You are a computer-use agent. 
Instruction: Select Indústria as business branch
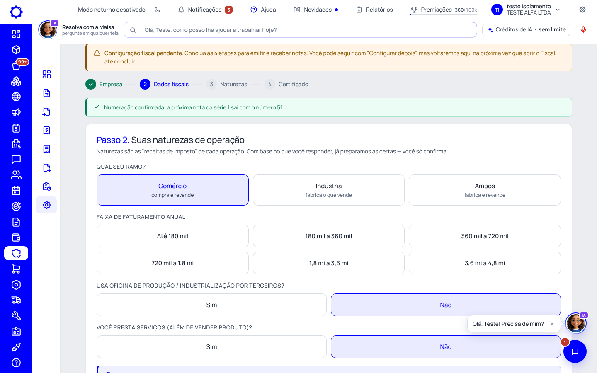coord(329,190)
